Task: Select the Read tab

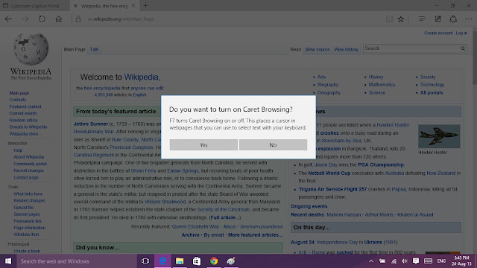Action: coord(295,49)
